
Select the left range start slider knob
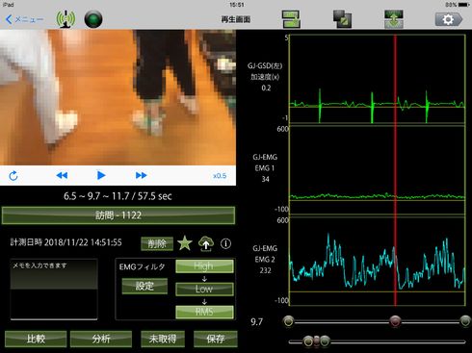(x=289, y=321)
